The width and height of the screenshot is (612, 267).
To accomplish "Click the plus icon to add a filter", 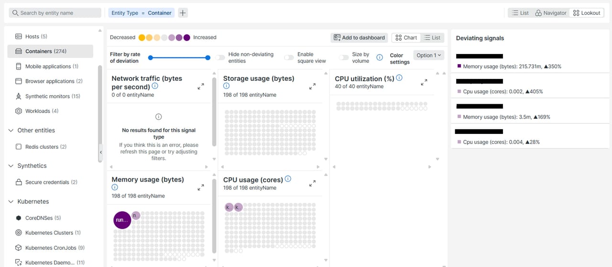I will (183, 13).
